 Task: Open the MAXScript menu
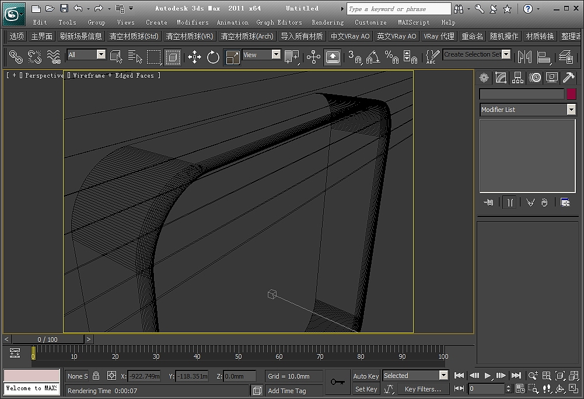(414, 22)
